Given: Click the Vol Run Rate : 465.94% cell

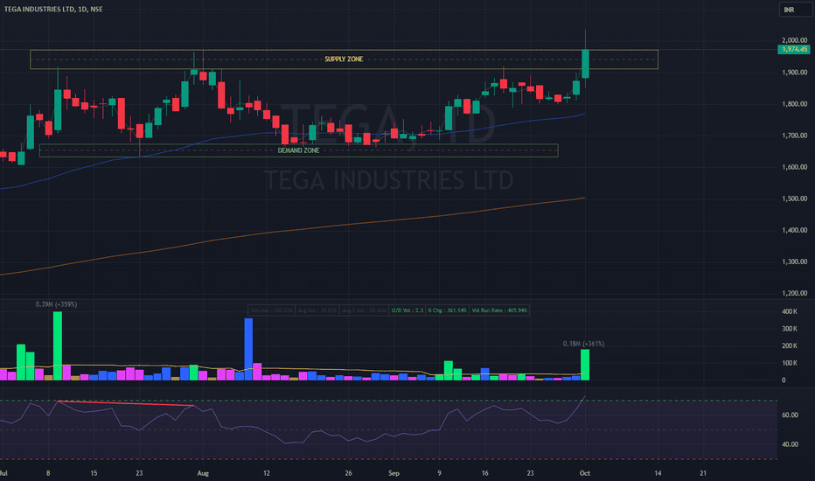Looking at the screenshot, I should pos(499,310).
